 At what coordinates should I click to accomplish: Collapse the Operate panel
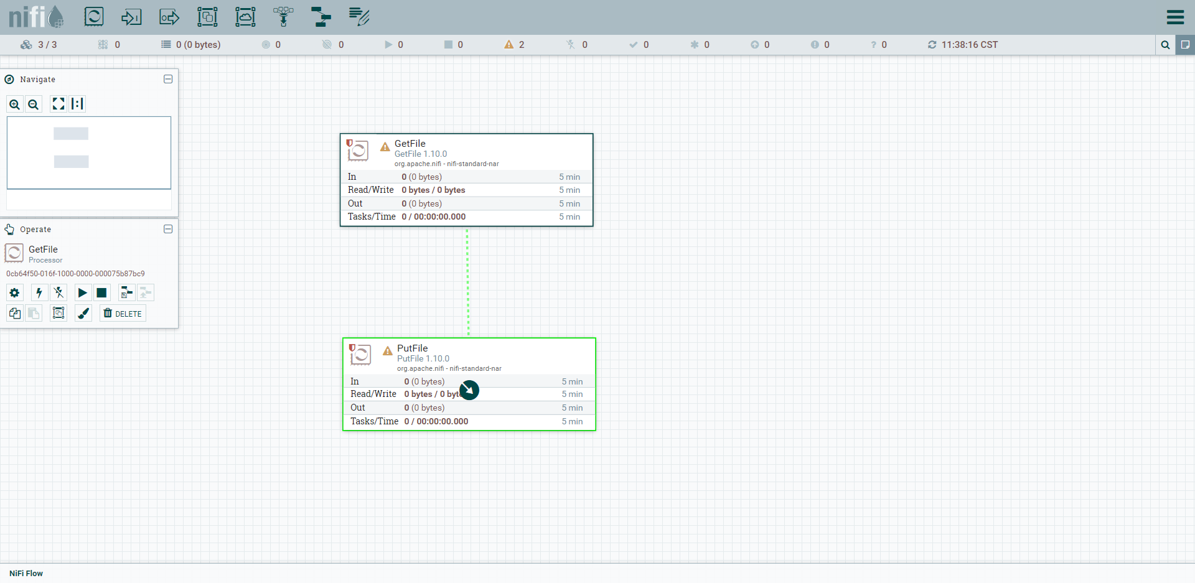coord(168,229)
